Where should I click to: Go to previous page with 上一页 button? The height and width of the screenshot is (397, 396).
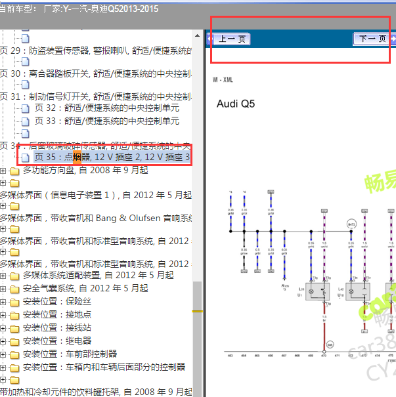232,39
